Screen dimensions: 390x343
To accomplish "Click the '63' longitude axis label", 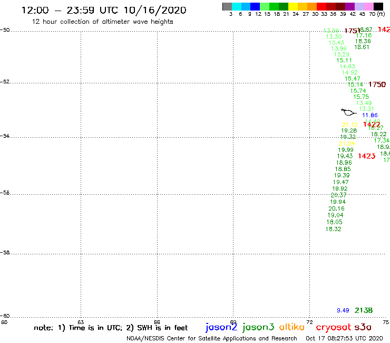I will pyautogui.click(x=81, y=322).
